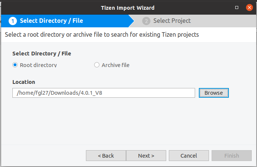Return to the previous page with < Back

(x=106, y=155)
